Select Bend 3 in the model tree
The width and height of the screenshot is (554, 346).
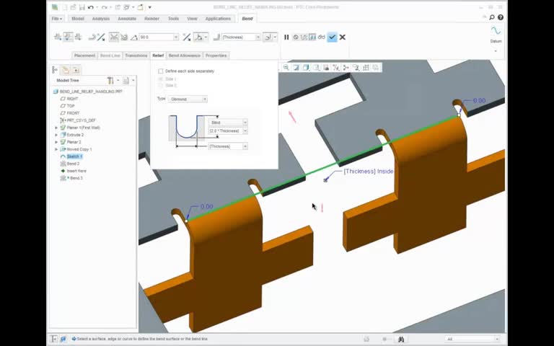click(76, 178)
